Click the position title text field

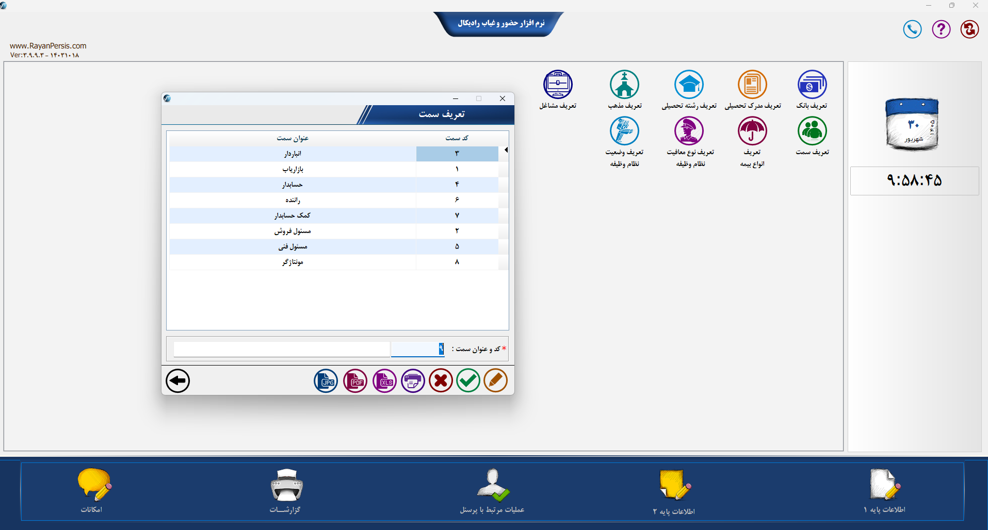[282, 349]
